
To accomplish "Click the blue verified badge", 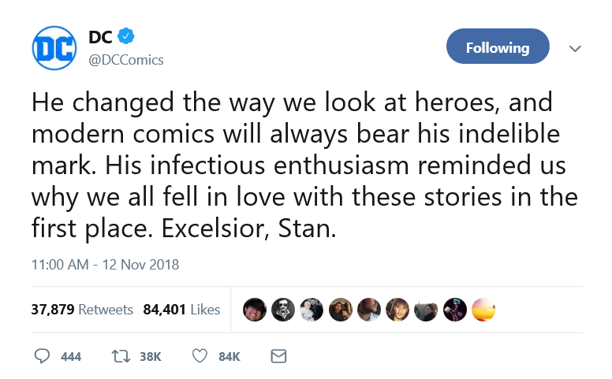I will pyautogui.click(x=125, y=36).
